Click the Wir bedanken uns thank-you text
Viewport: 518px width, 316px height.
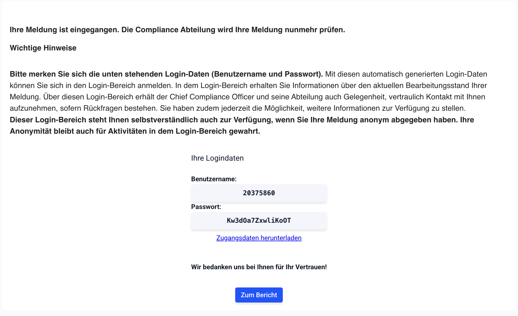coord(259,267)
